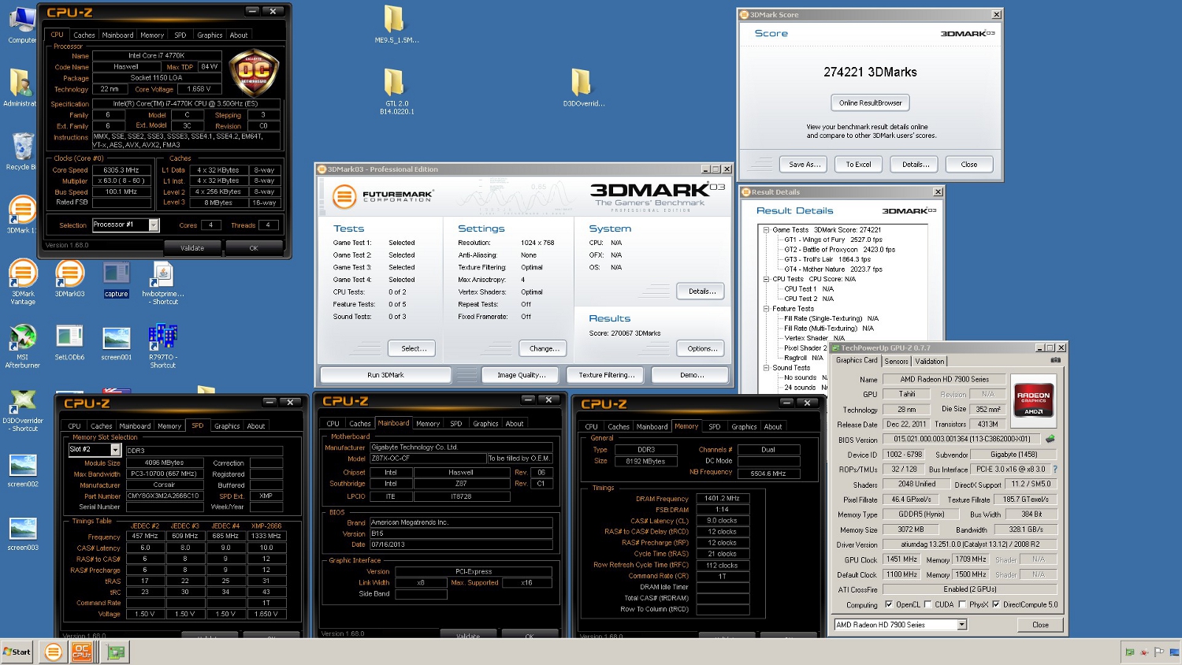Click Select button under Tests
Viewport: 1182px width, 665px height.
(x=412, y=348)
